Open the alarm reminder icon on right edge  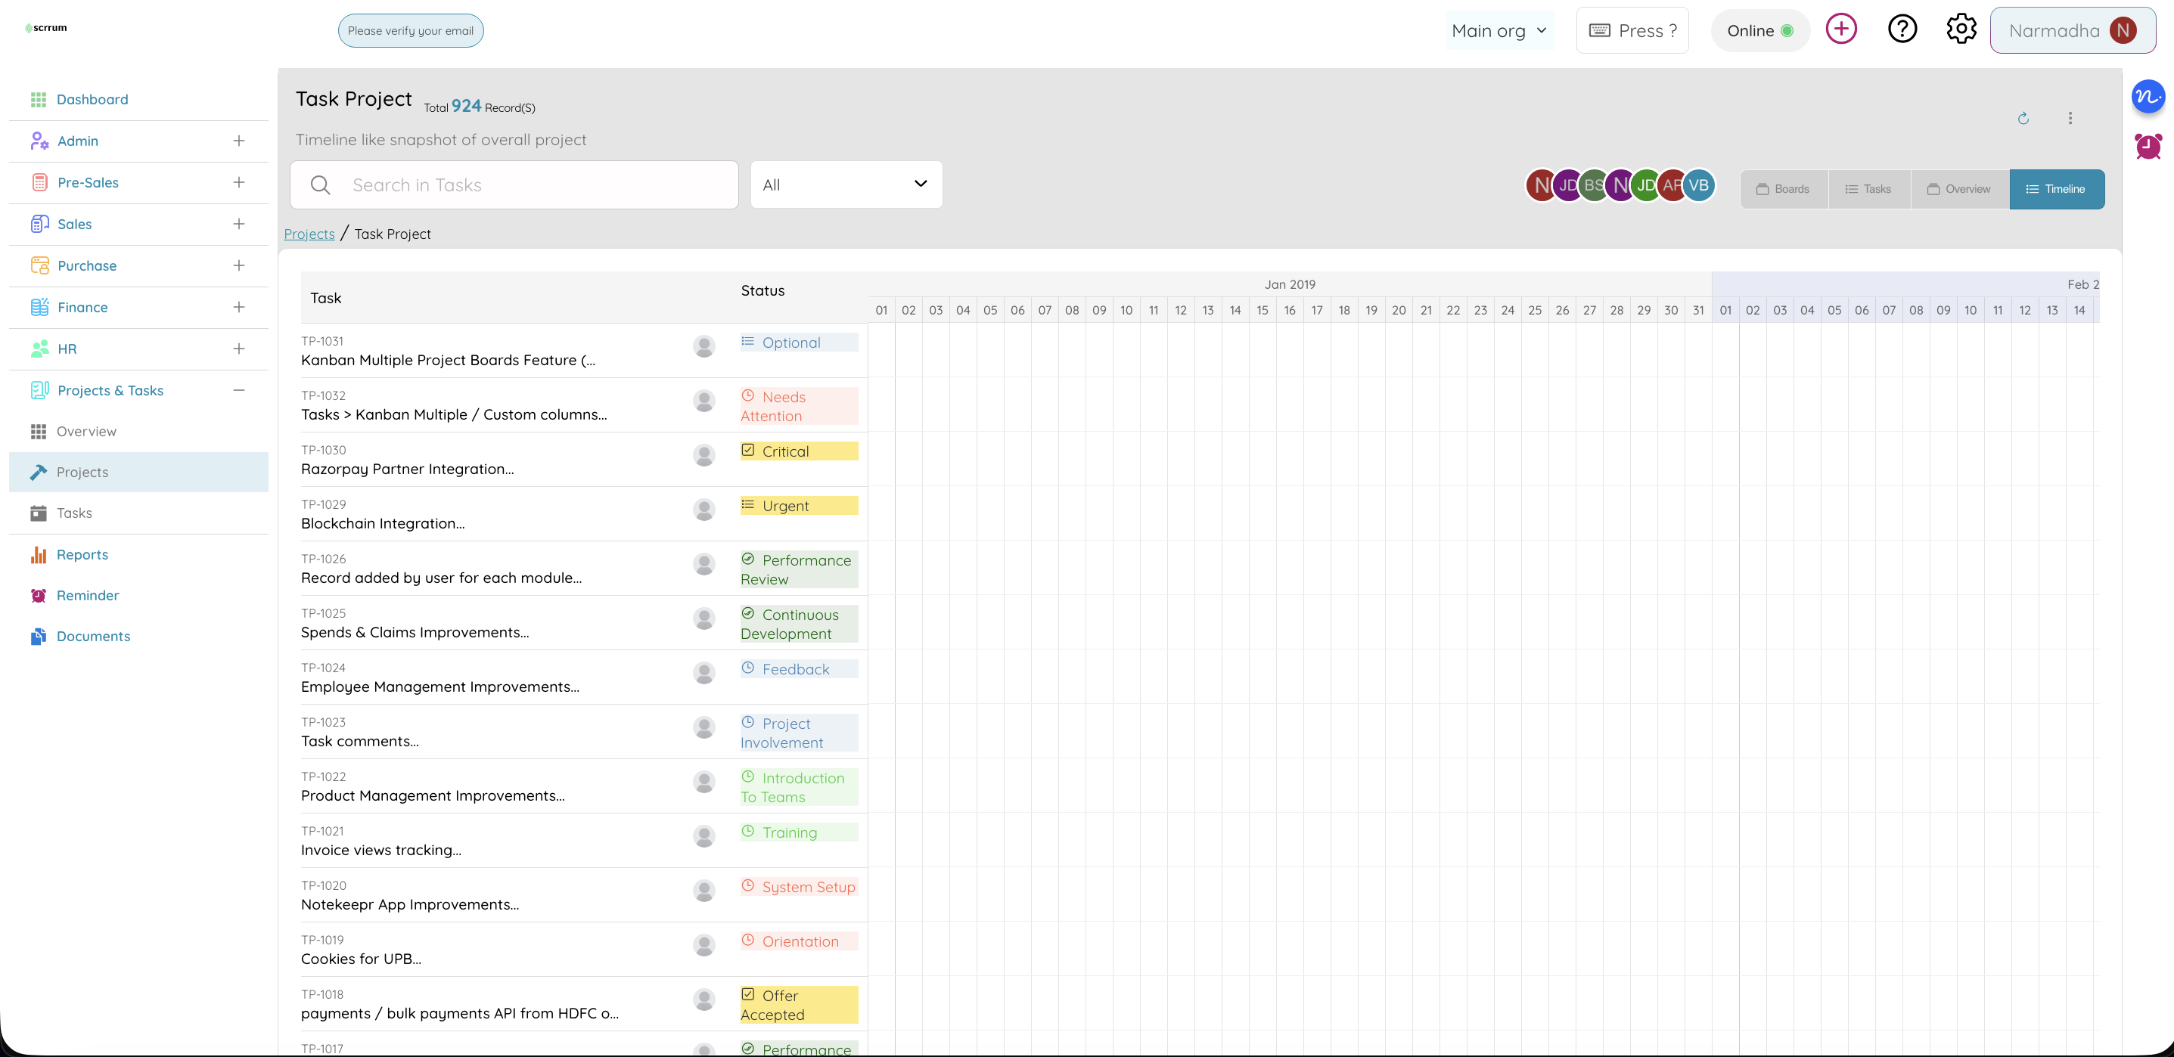[x=2149, y=145]
